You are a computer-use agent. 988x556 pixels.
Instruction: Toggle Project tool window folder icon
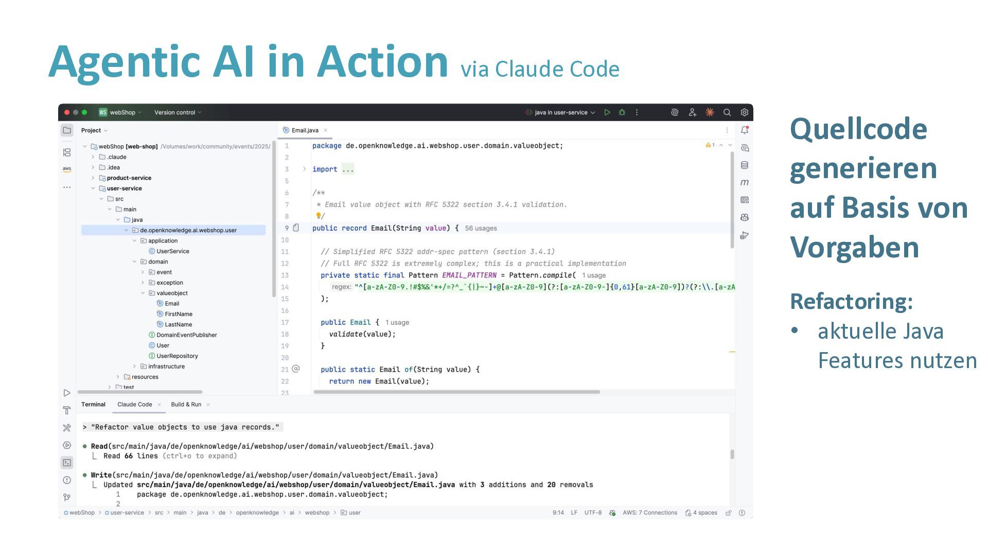(x=67, y=130)
